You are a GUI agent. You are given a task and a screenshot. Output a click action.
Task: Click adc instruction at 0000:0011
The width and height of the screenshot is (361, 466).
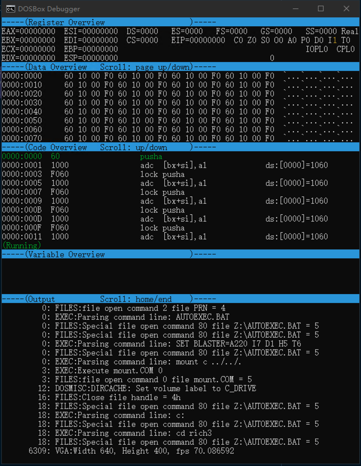(173, 237)
